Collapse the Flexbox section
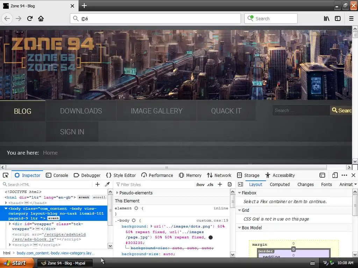 239,193
